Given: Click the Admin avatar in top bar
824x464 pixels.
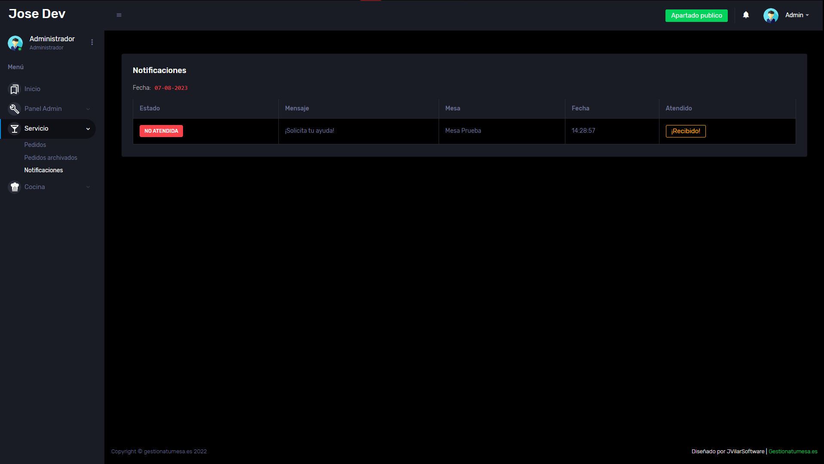Looking at the screenshot, I should tap(770, 15).
